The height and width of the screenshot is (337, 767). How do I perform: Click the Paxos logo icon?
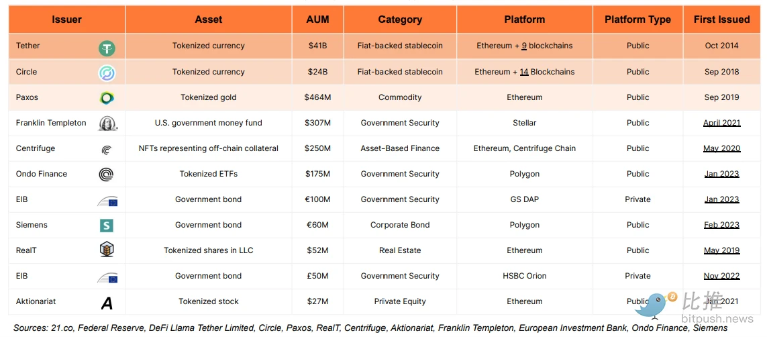point(107,98)
